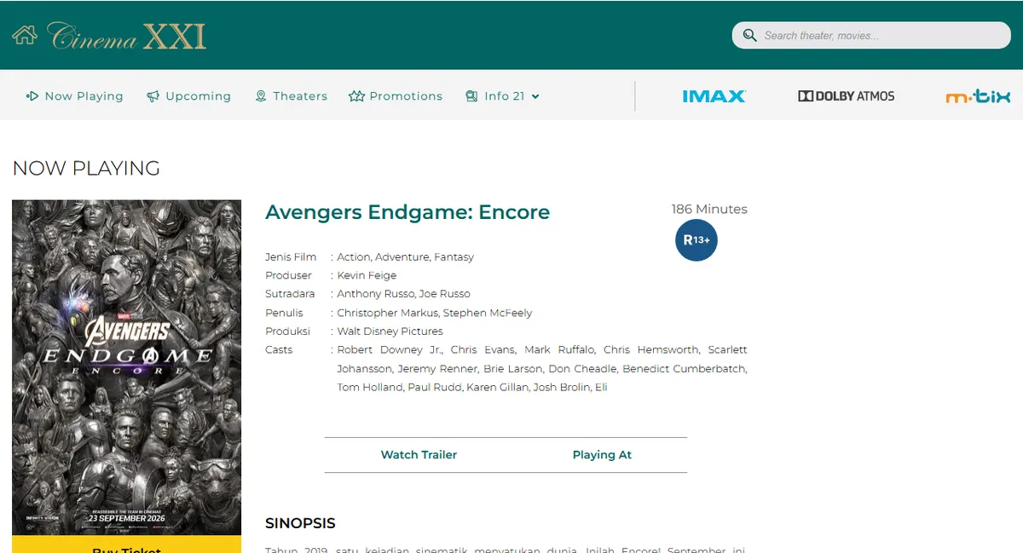
Task: Switch to the Playing At tab
Action: (x=602, y=455)
